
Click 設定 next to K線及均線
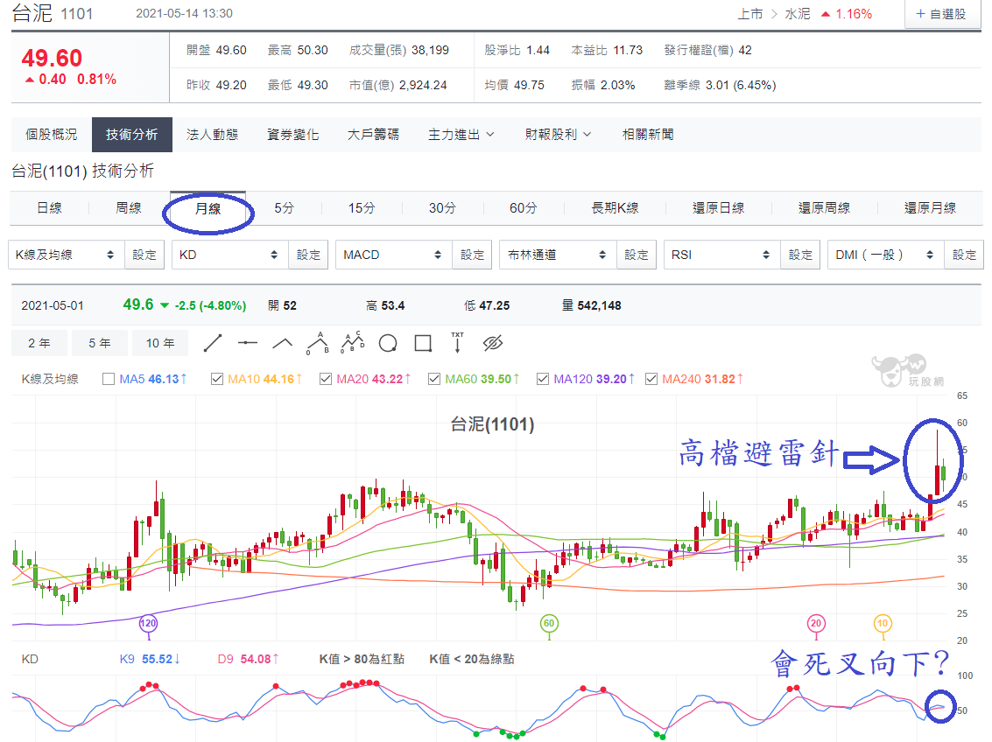pos(144,255)
